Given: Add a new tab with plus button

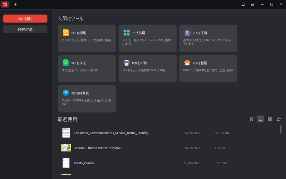Looking at the screenshot, I should coord(15,4).
